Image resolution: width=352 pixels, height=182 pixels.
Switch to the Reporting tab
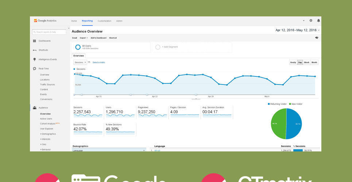[87, 21]
